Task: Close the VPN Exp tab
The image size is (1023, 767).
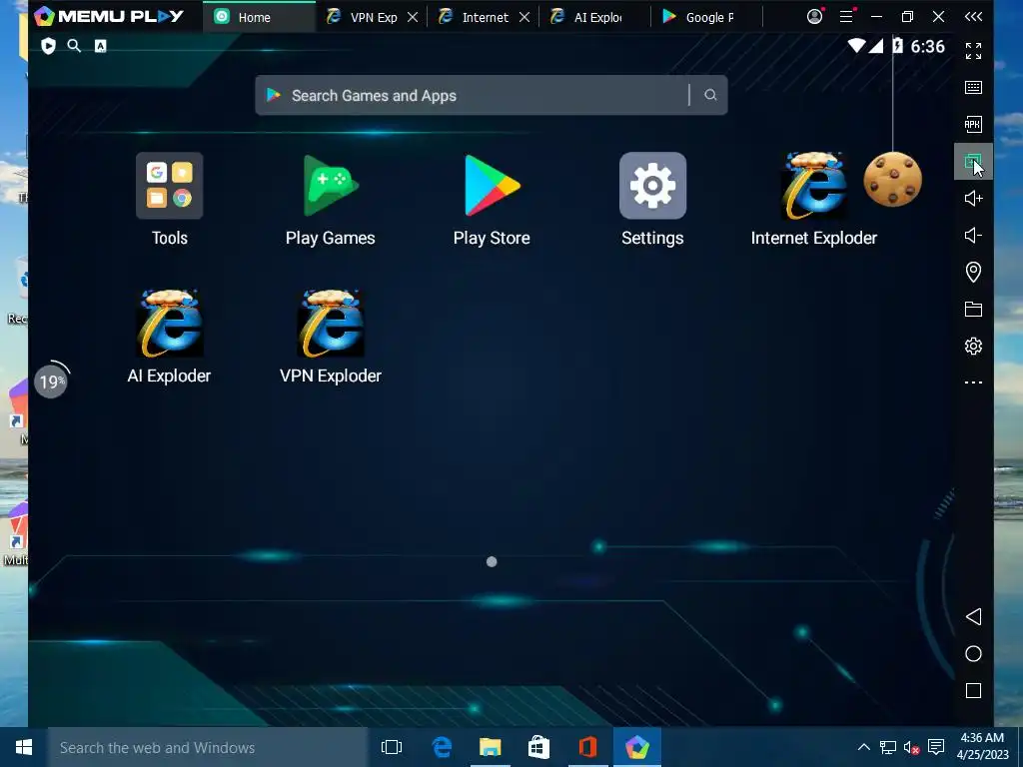Action: (413, 18)
